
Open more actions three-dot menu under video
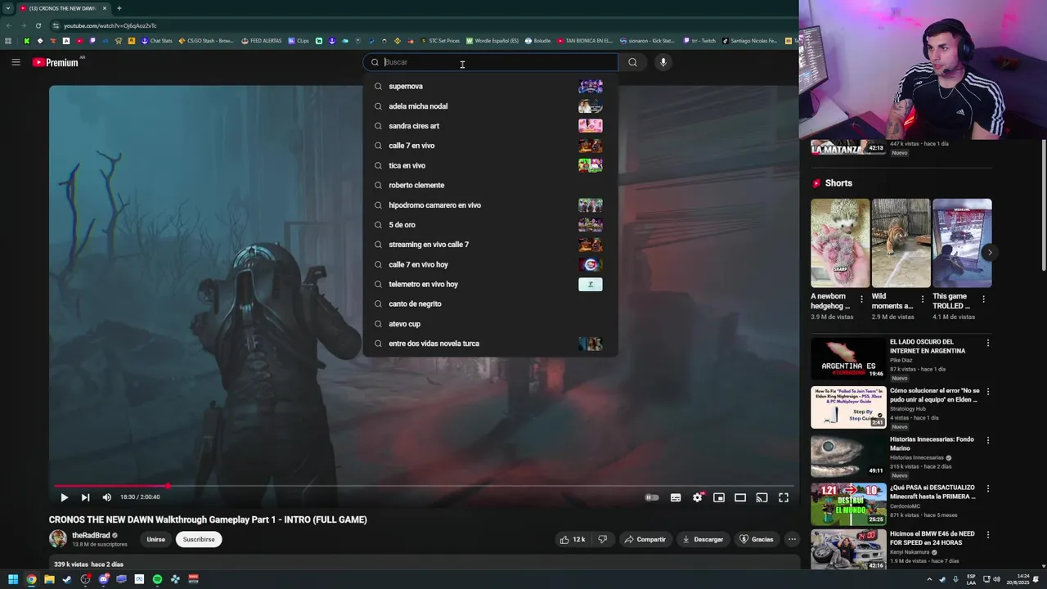tap(792, 539)
